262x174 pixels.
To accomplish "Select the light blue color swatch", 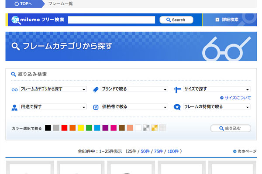I will pos(97,128).
